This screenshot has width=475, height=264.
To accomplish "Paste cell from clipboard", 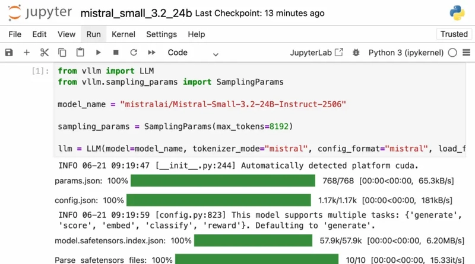I will (80, 53).
